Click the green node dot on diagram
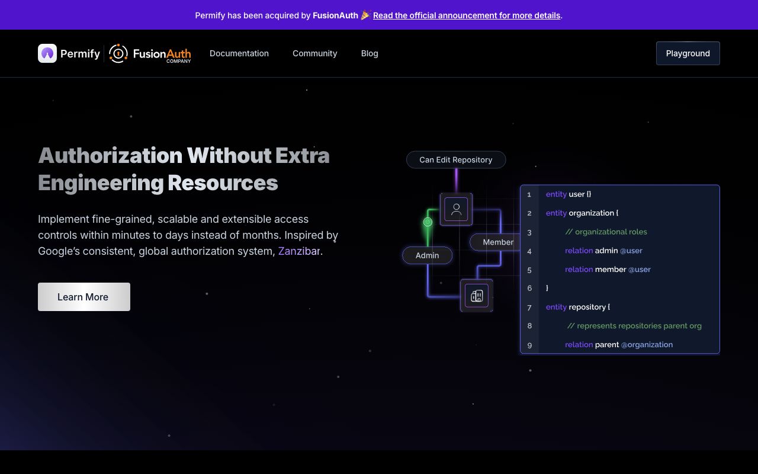758x474 pixels. tap(428, 222)
